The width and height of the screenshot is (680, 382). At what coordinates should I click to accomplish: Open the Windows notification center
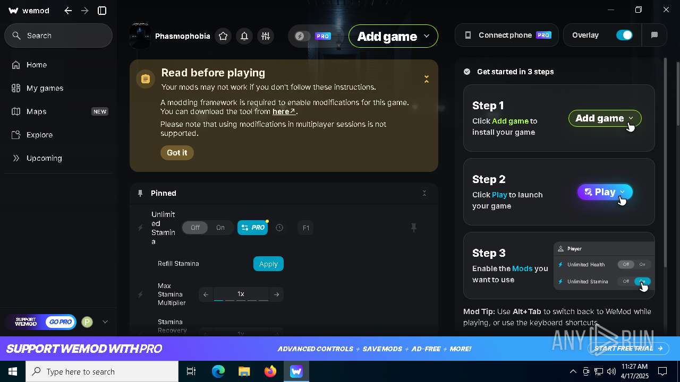click(662, 371)
